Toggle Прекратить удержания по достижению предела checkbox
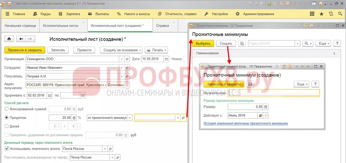The image size is (346, 163). point(7,135)
